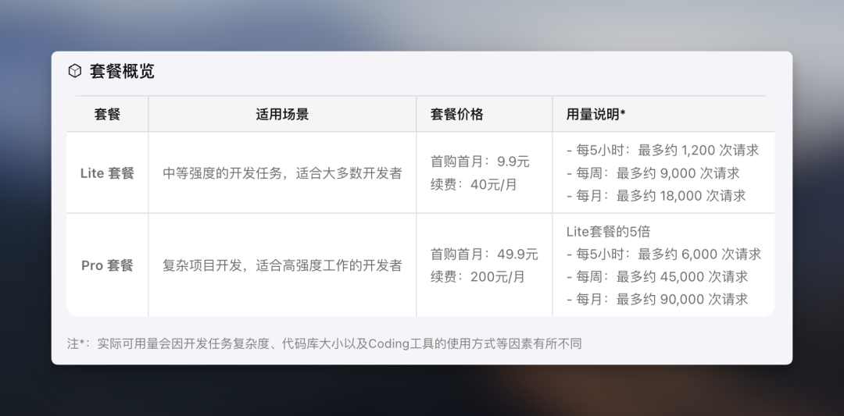Click 每5小时：最多约 1,200 次请求

coord(663,150)
